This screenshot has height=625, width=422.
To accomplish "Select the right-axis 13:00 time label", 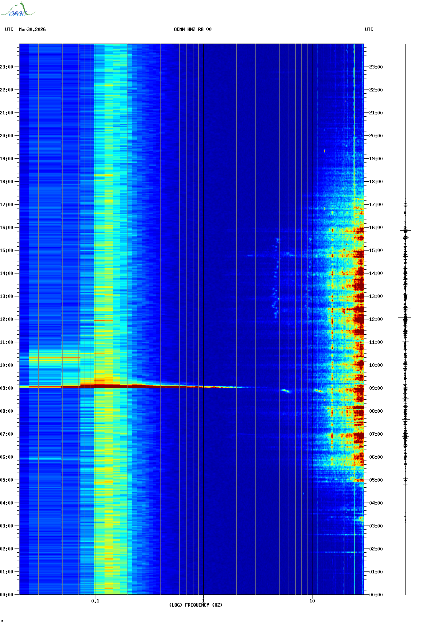I will 376,296.
